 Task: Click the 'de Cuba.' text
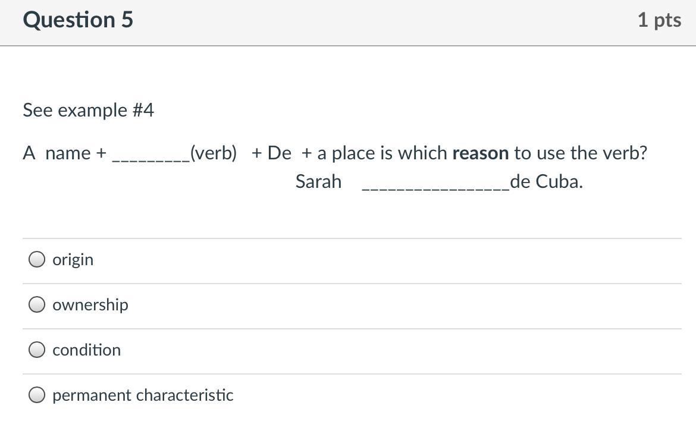(x=546, y=181)
